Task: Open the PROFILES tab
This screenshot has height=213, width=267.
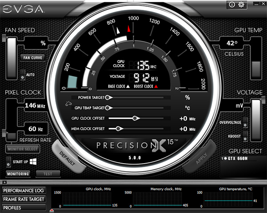Action: (24, 208)
